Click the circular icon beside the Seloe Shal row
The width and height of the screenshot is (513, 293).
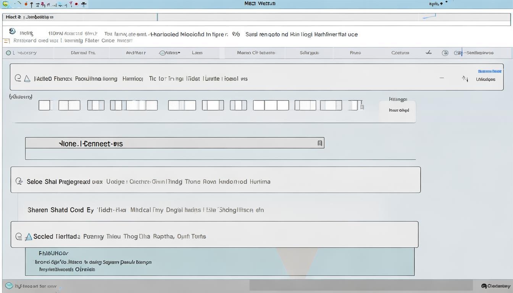pos(19,181)
